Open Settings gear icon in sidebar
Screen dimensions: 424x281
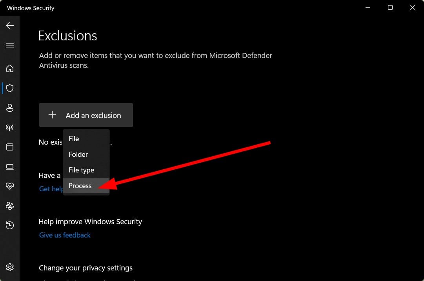pos(10,267)
